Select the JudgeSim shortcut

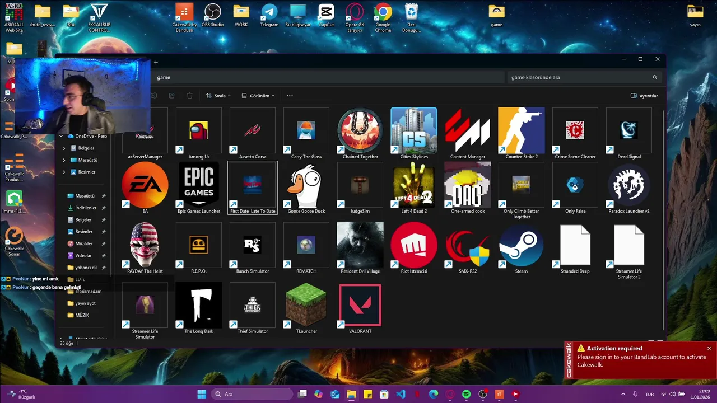(x=360, y=185)
